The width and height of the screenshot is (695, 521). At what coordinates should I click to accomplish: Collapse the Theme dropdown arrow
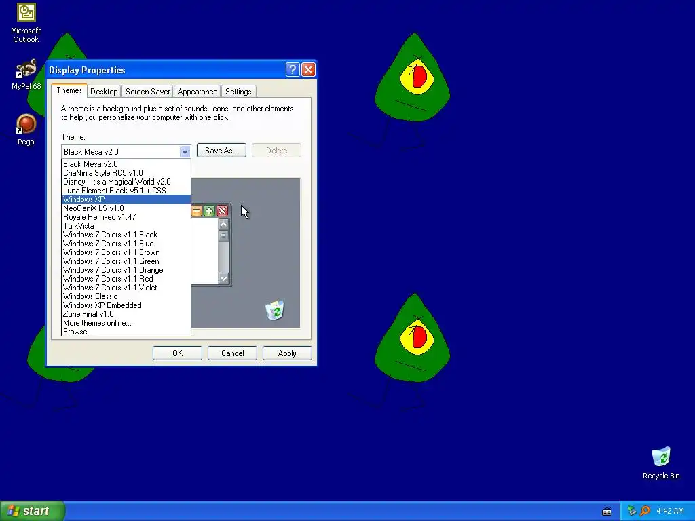(x=185, y=151)
